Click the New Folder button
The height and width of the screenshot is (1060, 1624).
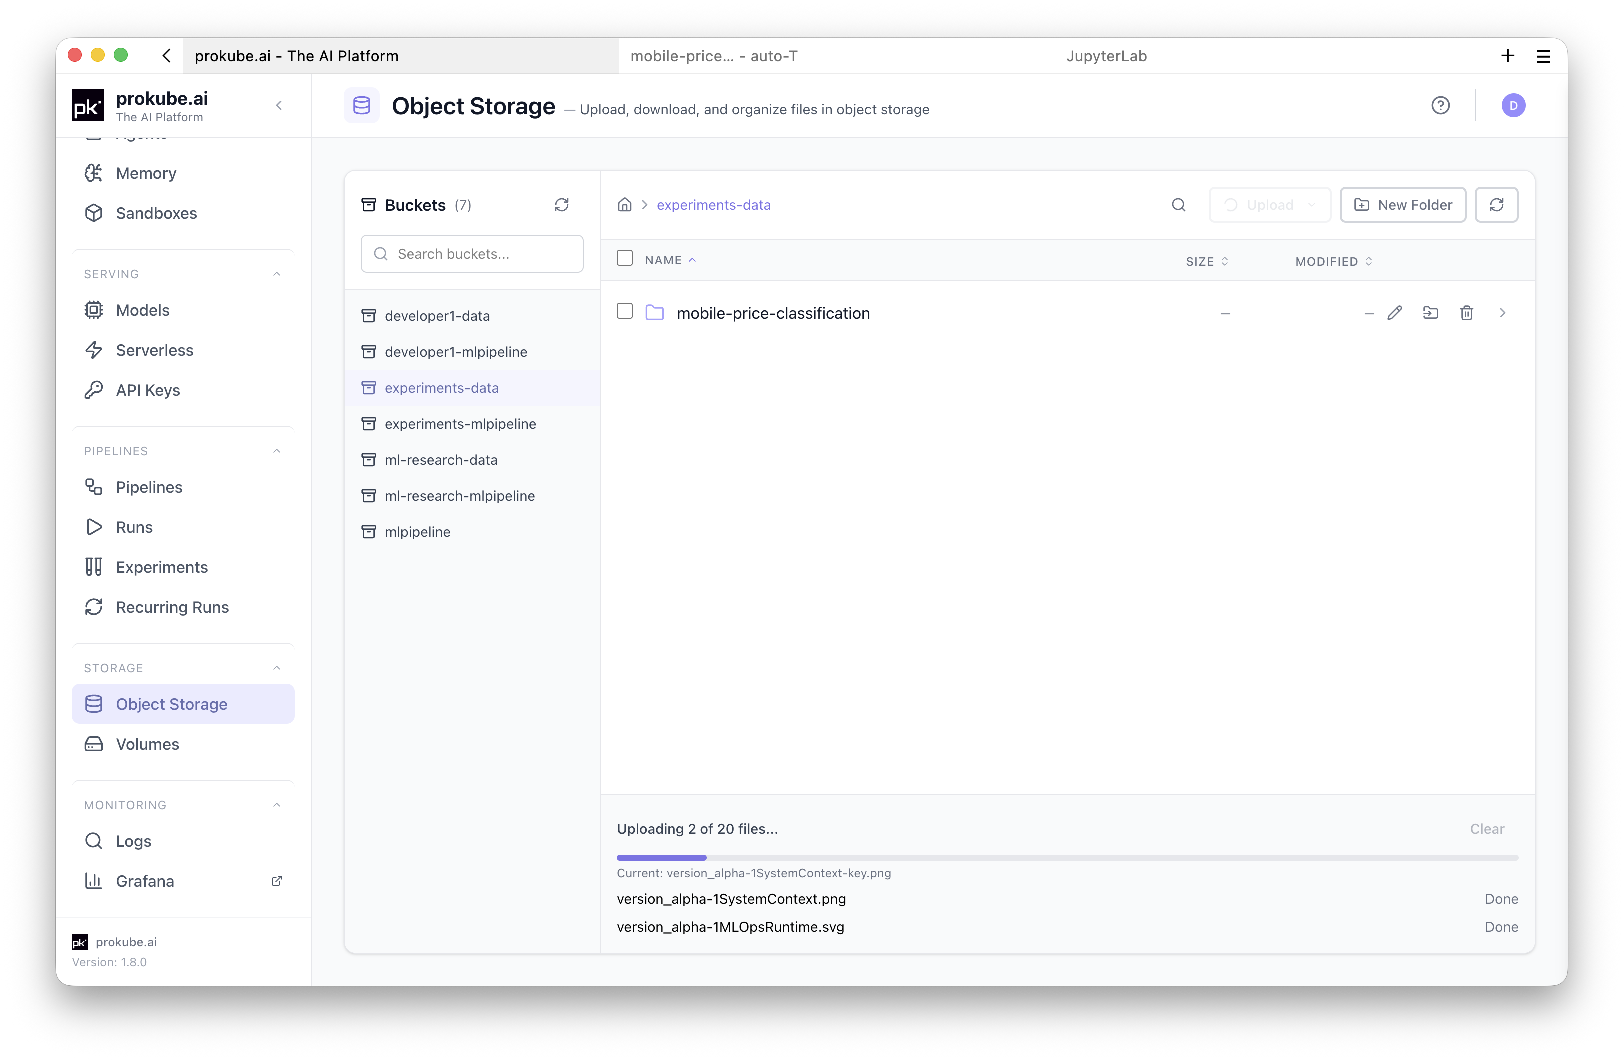pyautogui.click(x=1403, y=205)
